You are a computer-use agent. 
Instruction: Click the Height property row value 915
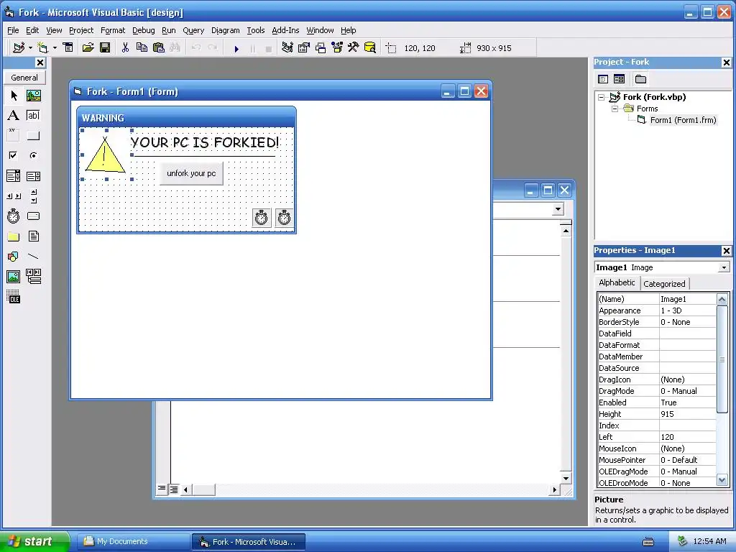(x=688, y=414)
